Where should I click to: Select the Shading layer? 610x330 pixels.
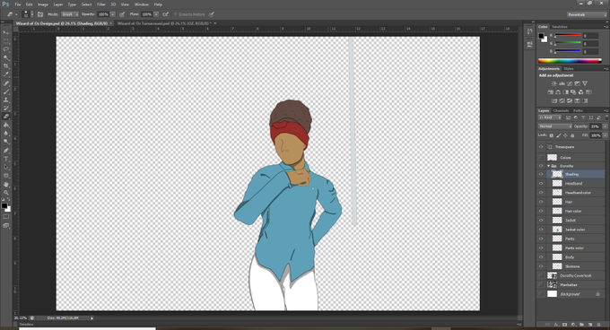pos(575,174)
